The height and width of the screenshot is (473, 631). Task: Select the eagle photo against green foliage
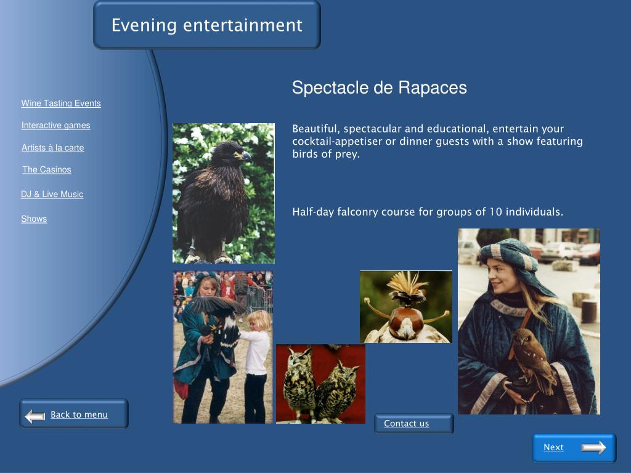point(224,193)
